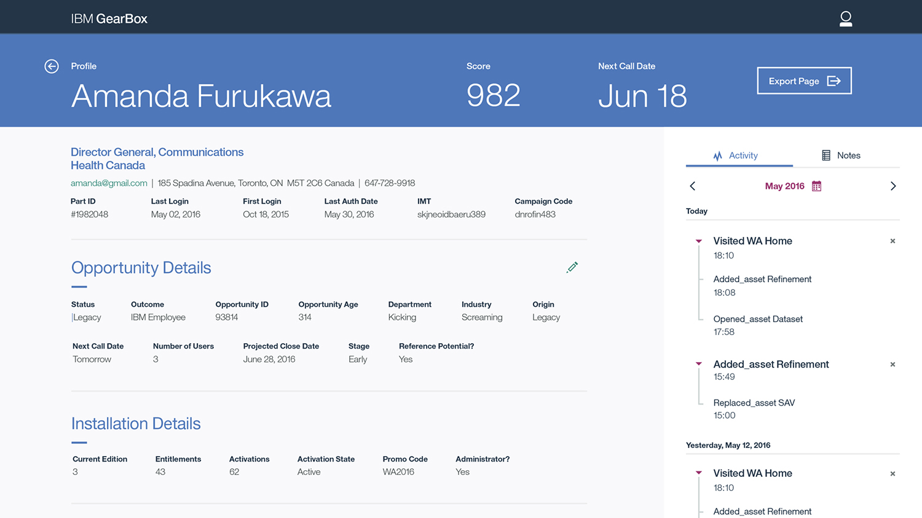Select the Added_asset Refinement 18:08 entry

pos(762,285)
